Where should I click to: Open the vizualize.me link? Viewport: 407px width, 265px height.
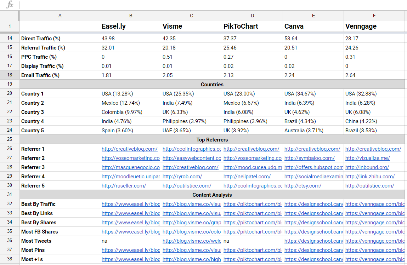(368, 158)
